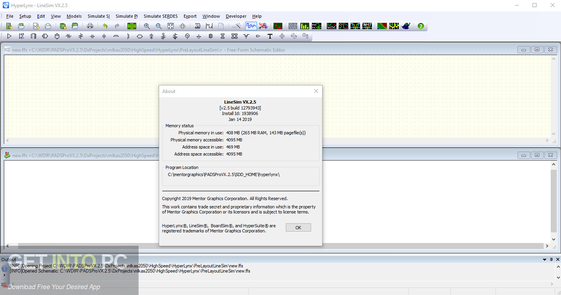Click the red spectrum analyzer grid icon
The height and width of the screenshot is (295, 561).
click(x=278, y=26)
